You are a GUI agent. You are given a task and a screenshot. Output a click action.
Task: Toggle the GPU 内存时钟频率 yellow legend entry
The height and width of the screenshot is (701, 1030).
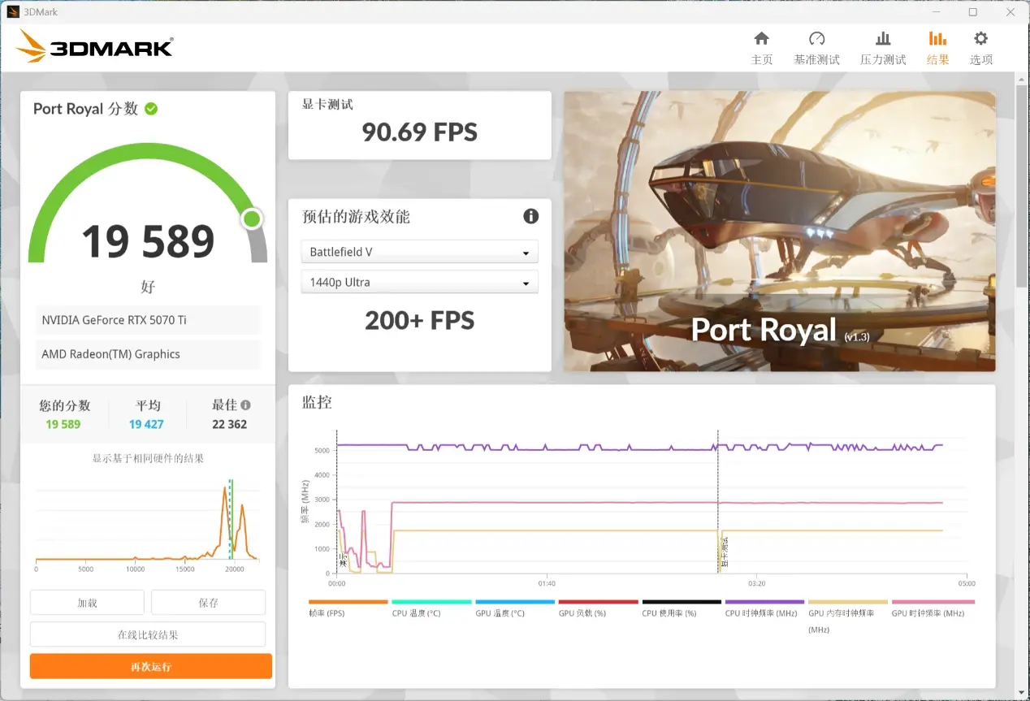coord(848,617)
